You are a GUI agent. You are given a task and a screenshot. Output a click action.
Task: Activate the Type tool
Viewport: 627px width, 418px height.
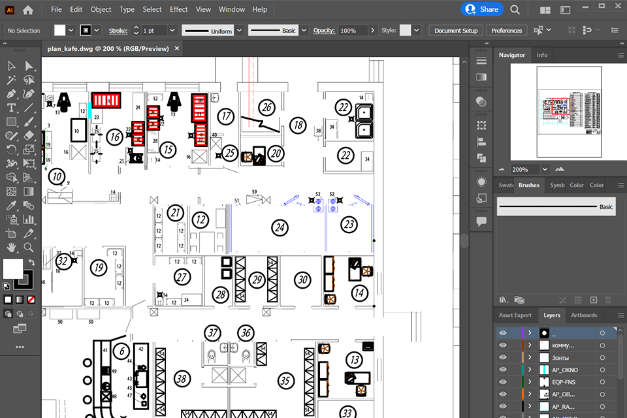(11, 108)
